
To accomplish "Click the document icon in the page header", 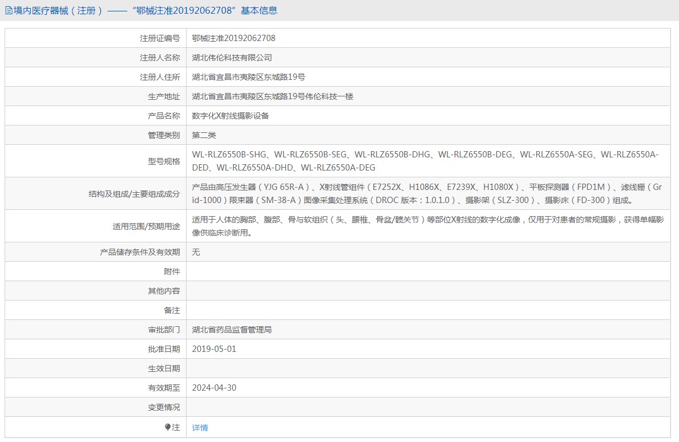I will pos(9,10).
